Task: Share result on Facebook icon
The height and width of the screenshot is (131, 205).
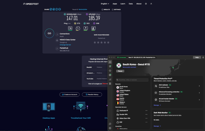Action: click(x=57, y=9)
